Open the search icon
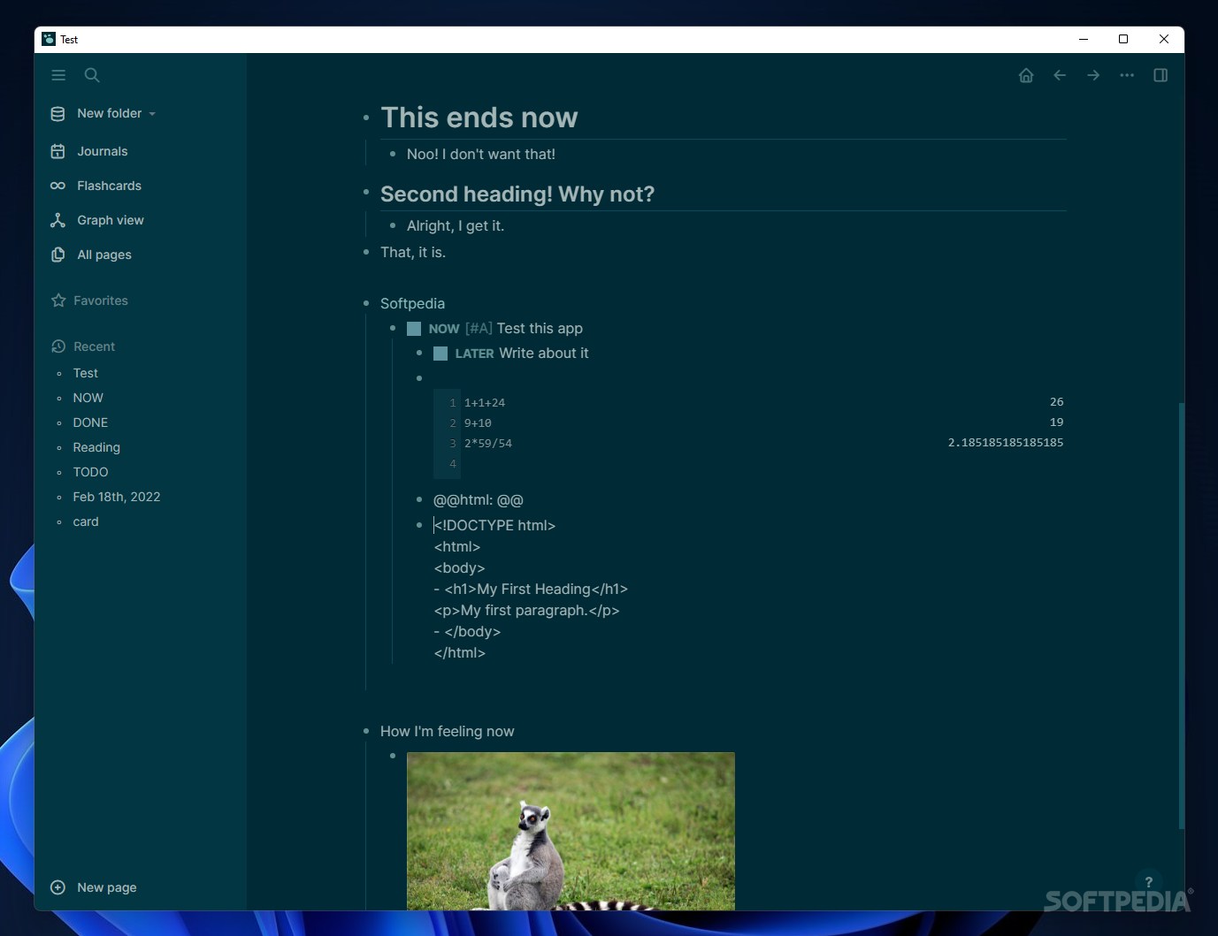The image size is (1218, 936). click(92, 75)
